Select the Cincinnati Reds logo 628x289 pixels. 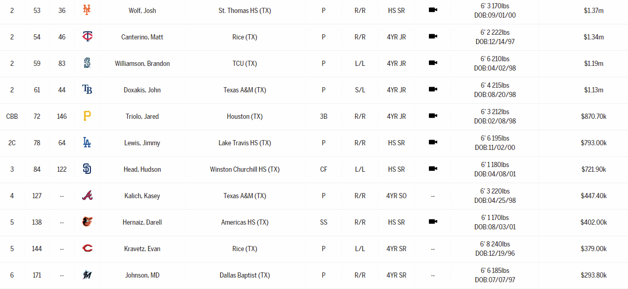coord(87,249)
